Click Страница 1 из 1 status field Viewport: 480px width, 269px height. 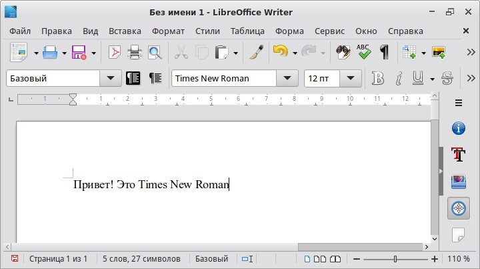58,259
